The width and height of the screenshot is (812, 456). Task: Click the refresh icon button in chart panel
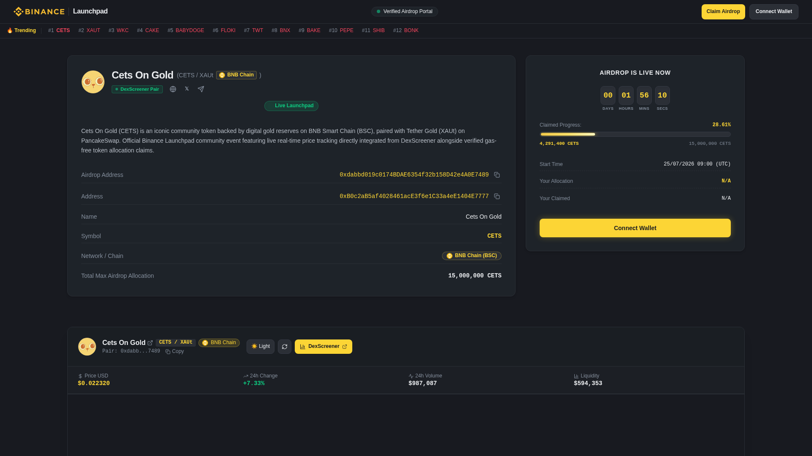pos(285,347)
